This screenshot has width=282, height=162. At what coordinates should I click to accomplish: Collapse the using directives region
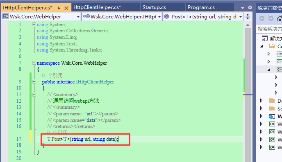pos(34,25)
